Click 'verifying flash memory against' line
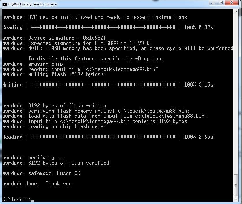This screenshot has height=204, width=242. click(x=96, y=111)
